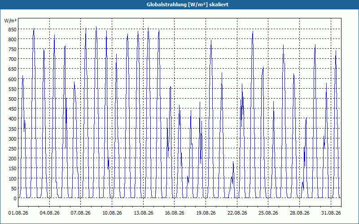Click the 850 y-axis tick label
This screenshot has width=359, height=224.
click(x=12, y=30)
